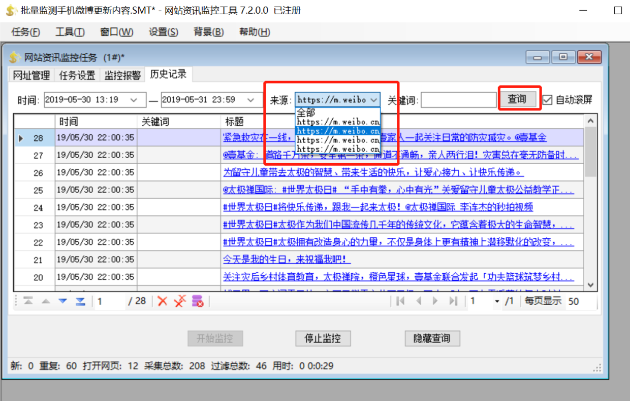This screenshot has height=401, width=630.
Task: Go to last page of results
Action: click(x=453, y=301)
